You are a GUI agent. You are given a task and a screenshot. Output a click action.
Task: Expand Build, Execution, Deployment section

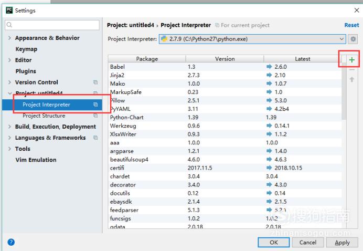[x=9, y=127]
